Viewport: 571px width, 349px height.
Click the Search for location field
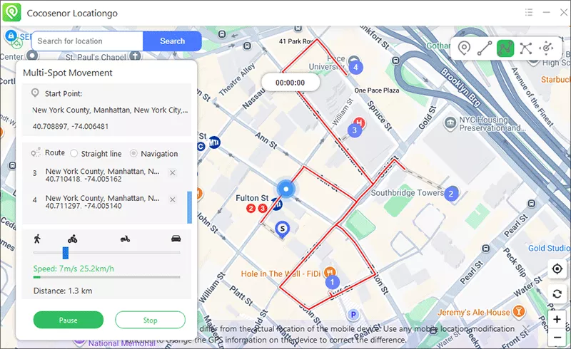tap(87, 41)
